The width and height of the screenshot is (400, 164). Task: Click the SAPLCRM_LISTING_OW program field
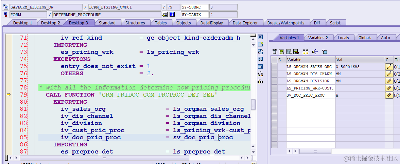[x=46, y=7]
